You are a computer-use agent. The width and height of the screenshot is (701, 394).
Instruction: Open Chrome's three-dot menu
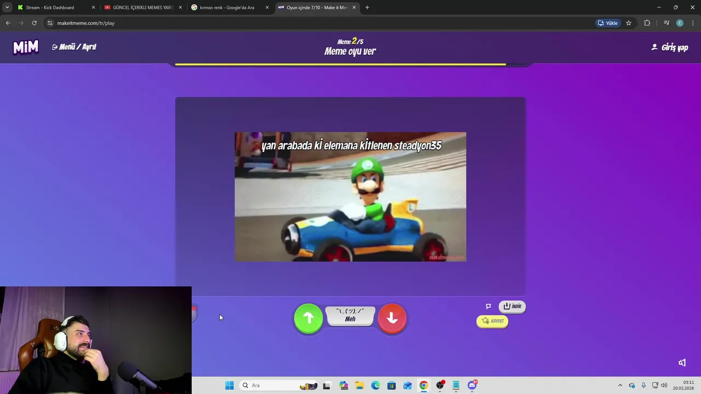tap(693, 23)
